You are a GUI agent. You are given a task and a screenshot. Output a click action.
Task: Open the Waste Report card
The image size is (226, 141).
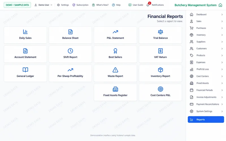point(115,73)
